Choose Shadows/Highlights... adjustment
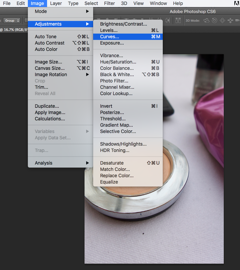Image resolution: width=240 pixels, height=270 pixels. tap(128, 144)
